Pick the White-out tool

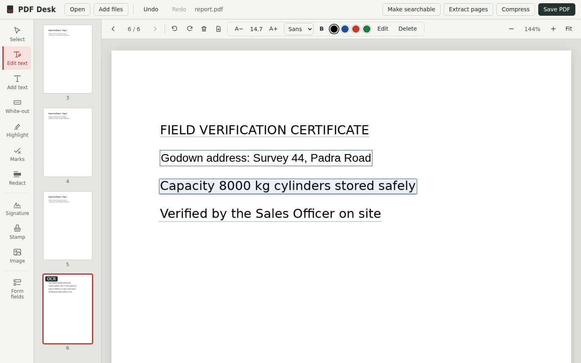pos(17,106)
